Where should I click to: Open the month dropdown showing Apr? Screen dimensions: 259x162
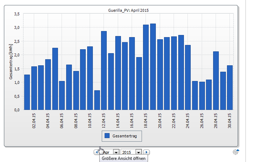116,152
